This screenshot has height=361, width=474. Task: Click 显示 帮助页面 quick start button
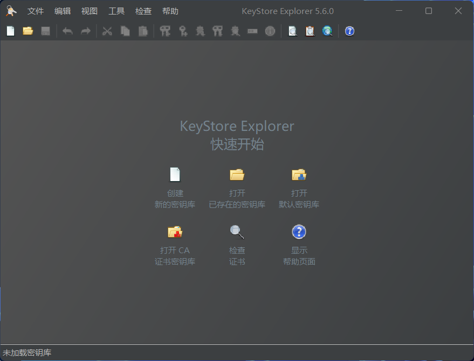(299, 232)
